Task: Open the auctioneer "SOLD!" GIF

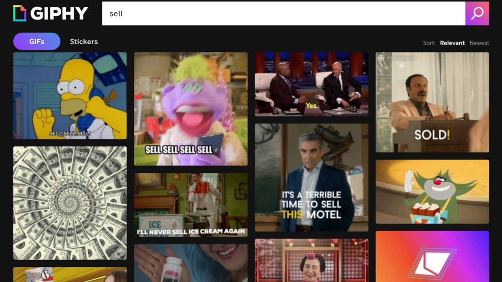Action: click(432, 102)
